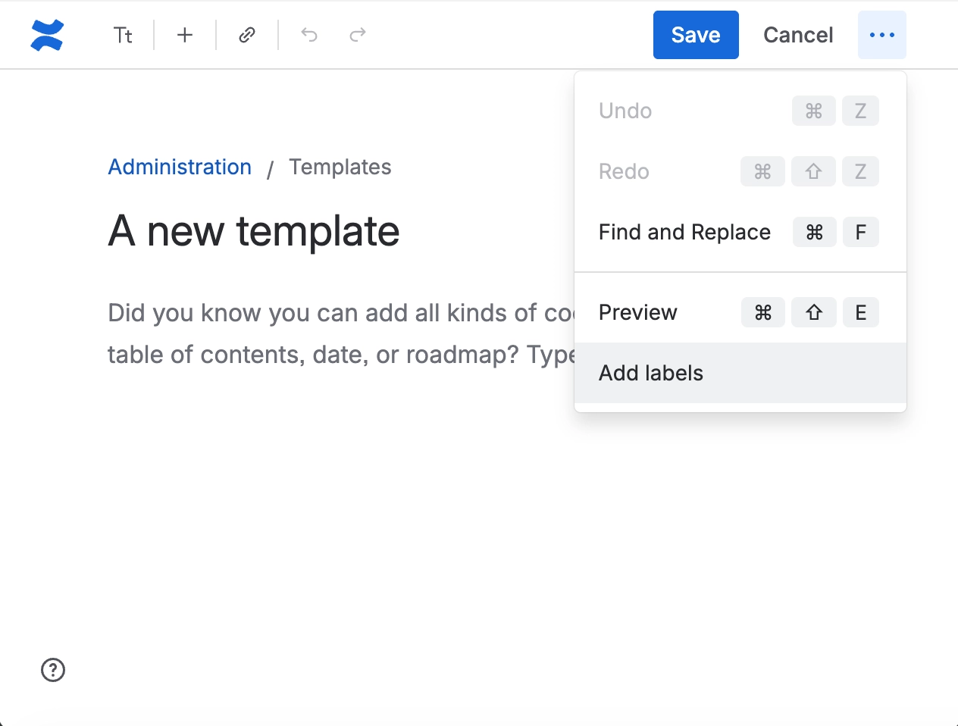Image resolution: width=958 pixels, height=726 pixels.
Task: Choose Add labels menu option
Action: [740, 373]
